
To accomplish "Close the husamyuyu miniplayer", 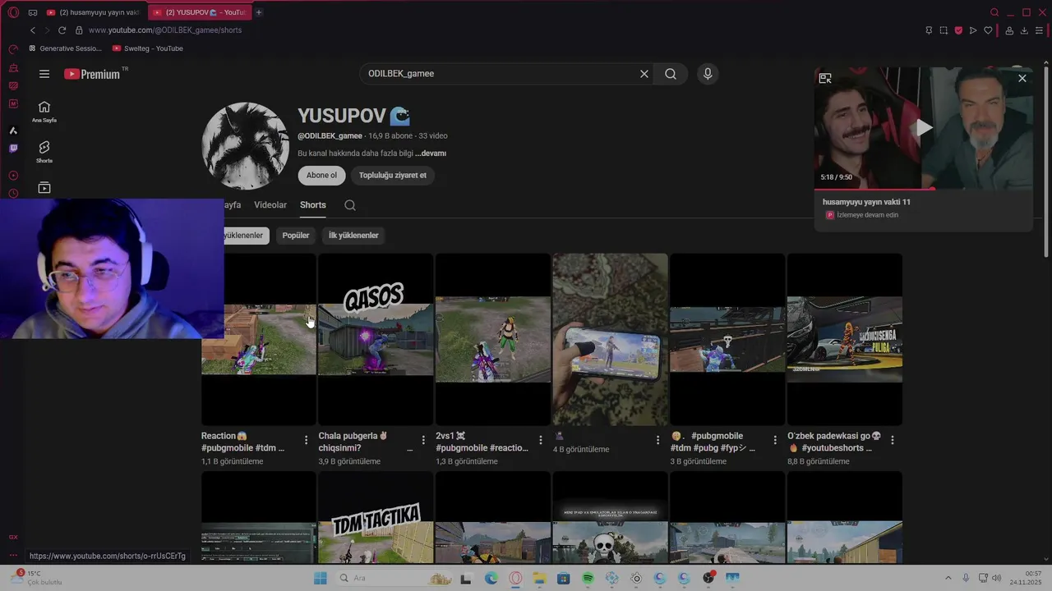I will (1022, 78).
